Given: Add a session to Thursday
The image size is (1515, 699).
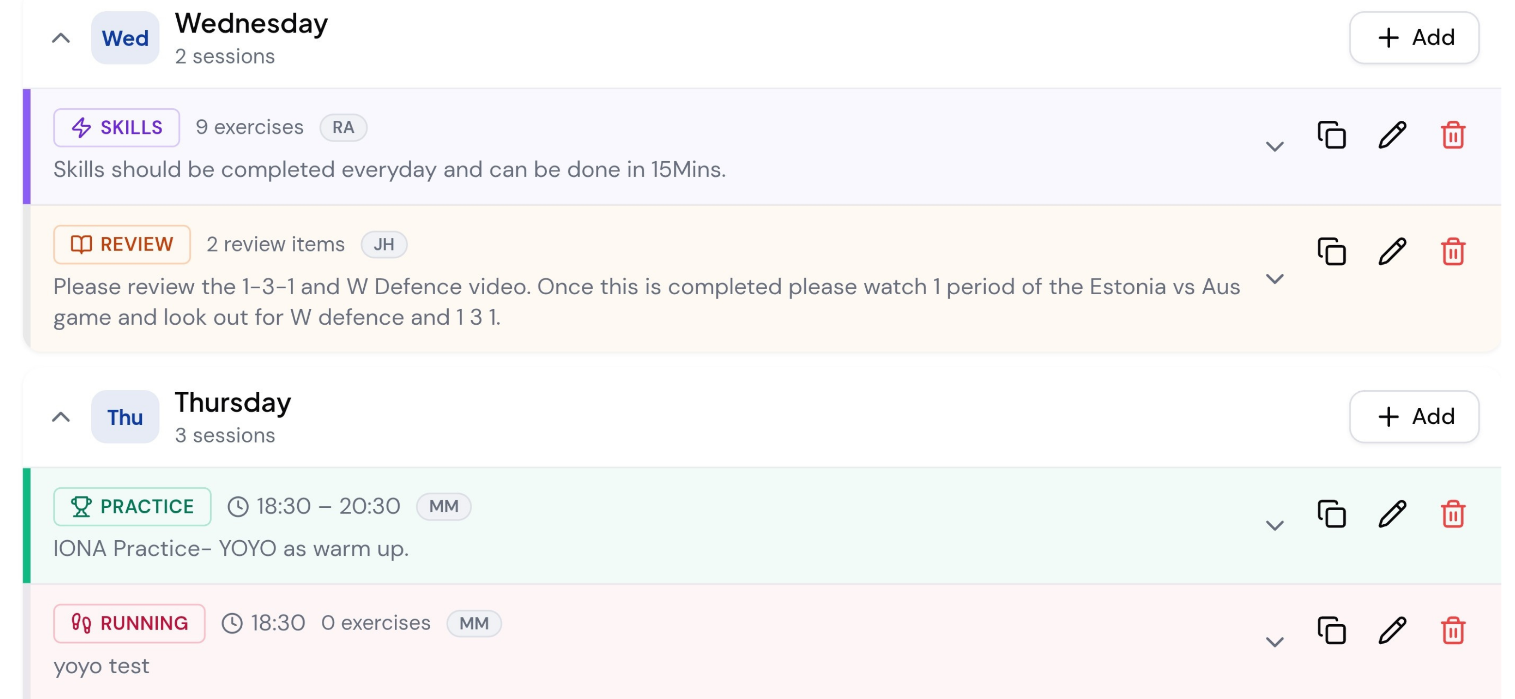Looking at the screenshot, I should (x=1414, y=416).
